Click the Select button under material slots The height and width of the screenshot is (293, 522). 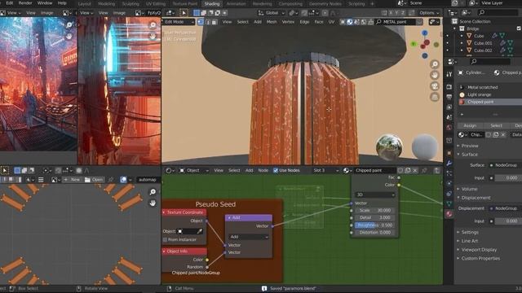tap(496, 125)
